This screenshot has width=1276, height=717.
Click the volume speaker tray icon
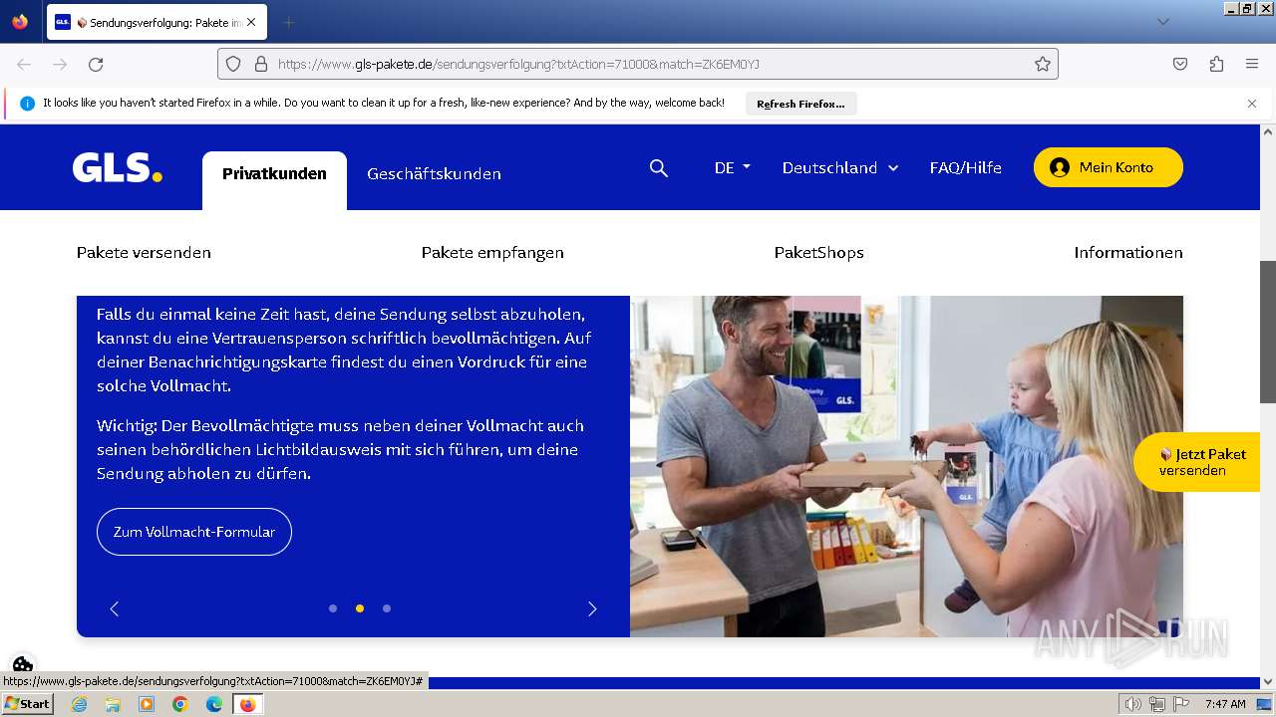1132,704
